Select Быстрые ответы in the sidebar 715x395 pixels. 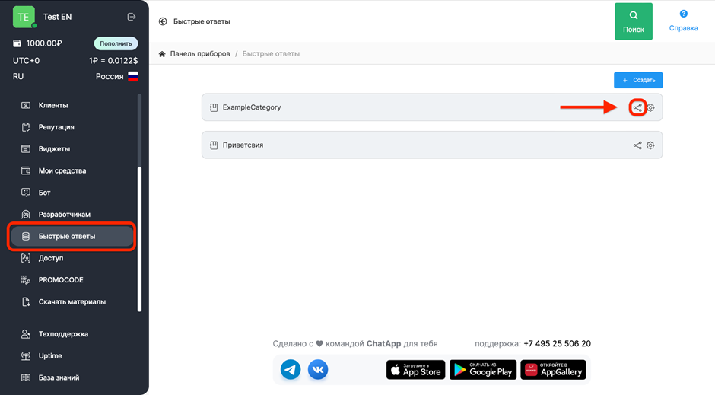[x=67, y=236]
